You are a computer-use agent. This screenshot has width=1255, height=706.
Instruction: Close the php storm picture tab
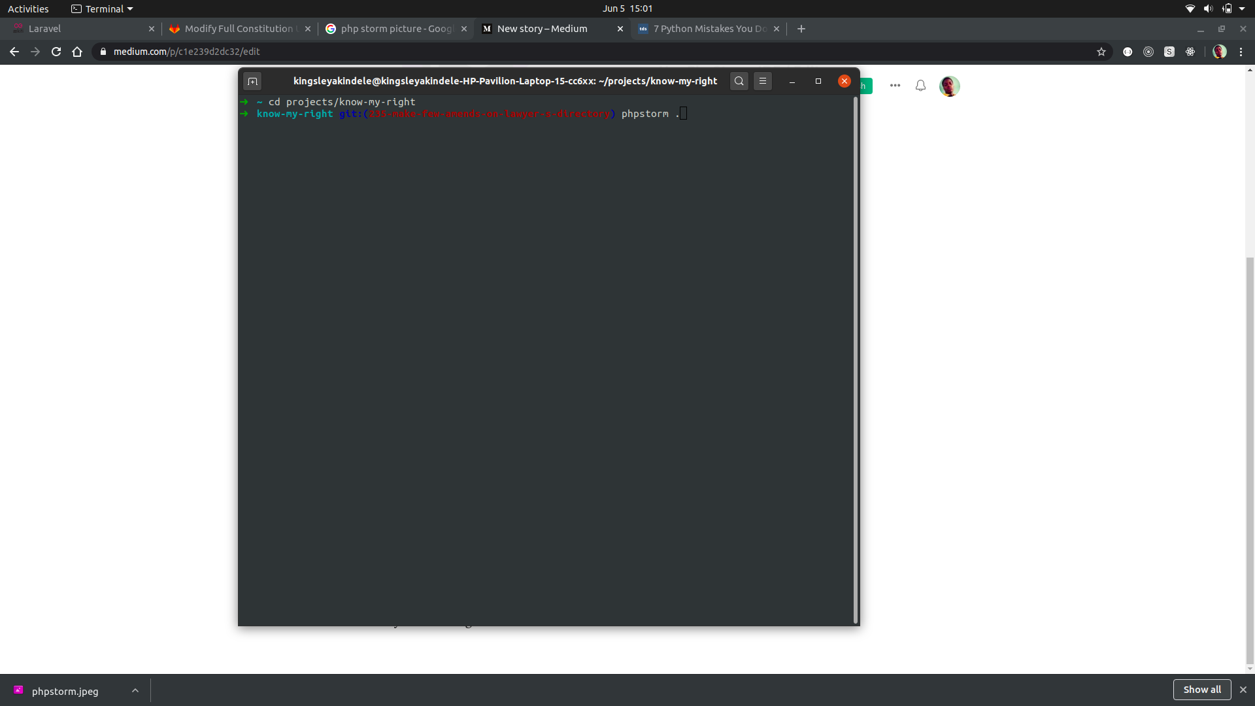click(x=464, y=29)
